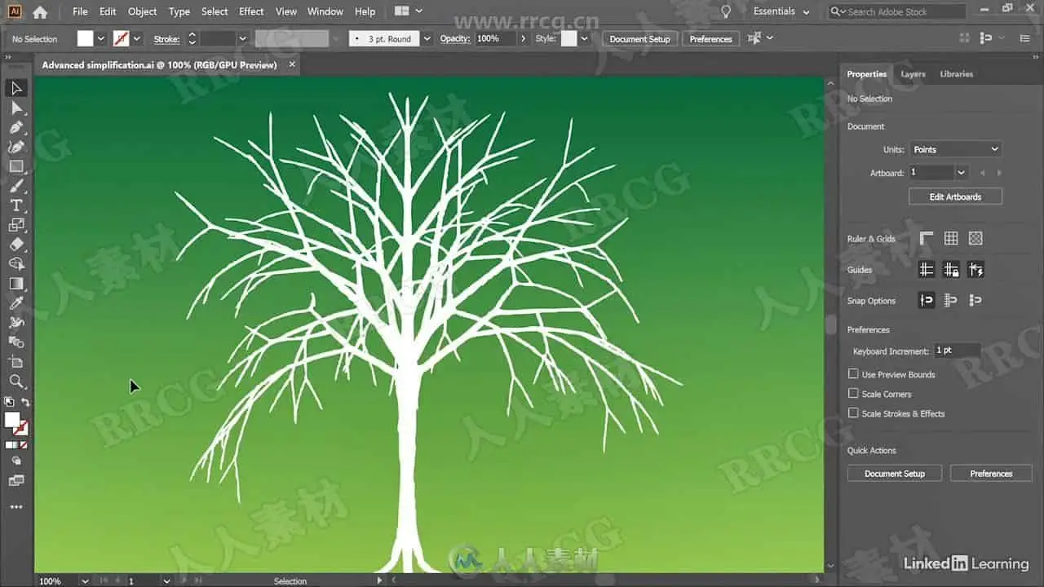Select the Gradient tool
The width and height of the screenshot is (1044, 587).
(16, 284)
